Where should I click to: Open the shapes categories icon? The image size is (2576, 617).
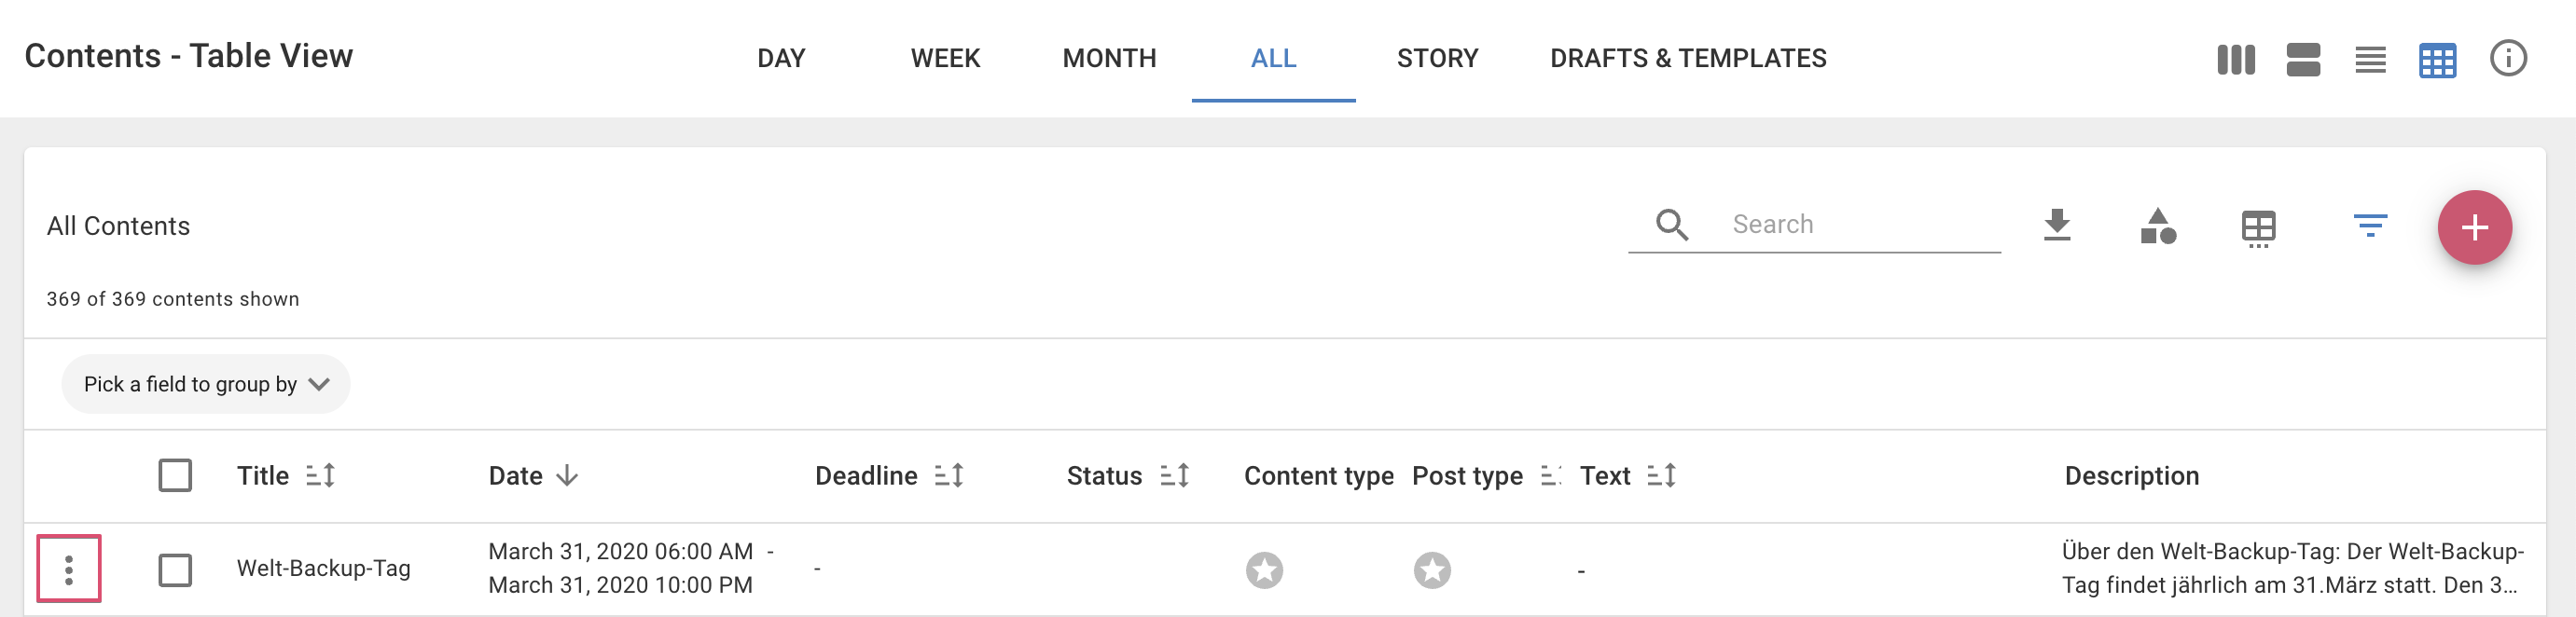pos(2157,226)
